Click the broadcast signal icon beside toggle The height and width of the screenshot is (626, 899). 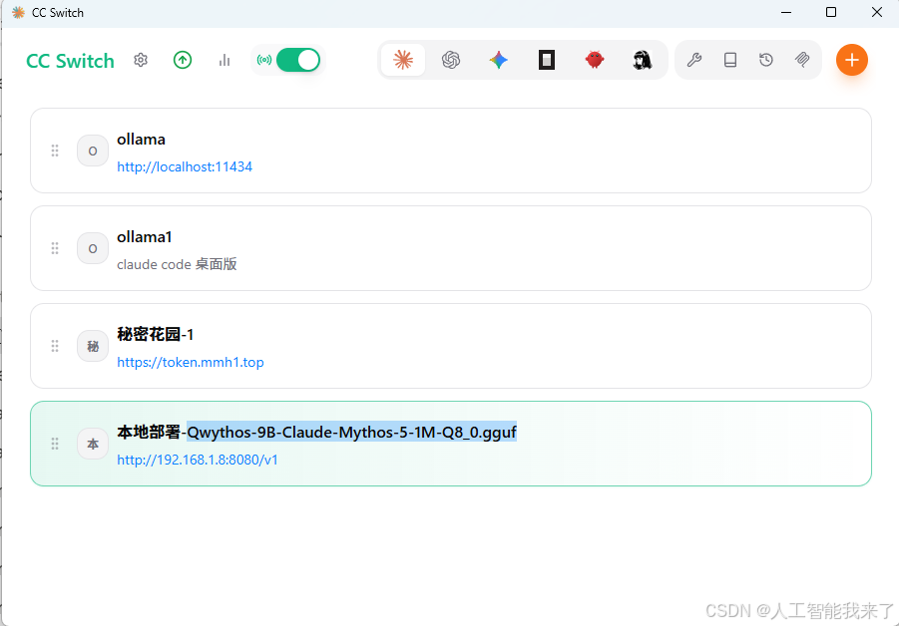tap(263, 60)
